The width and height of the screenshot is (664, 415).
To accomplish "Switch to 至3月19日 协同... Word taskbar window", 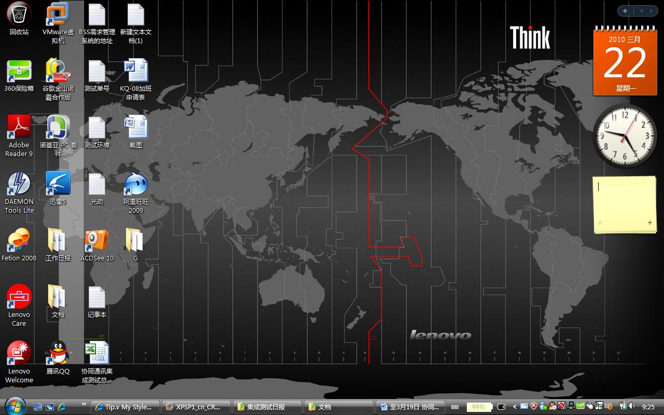I will 410,407.
